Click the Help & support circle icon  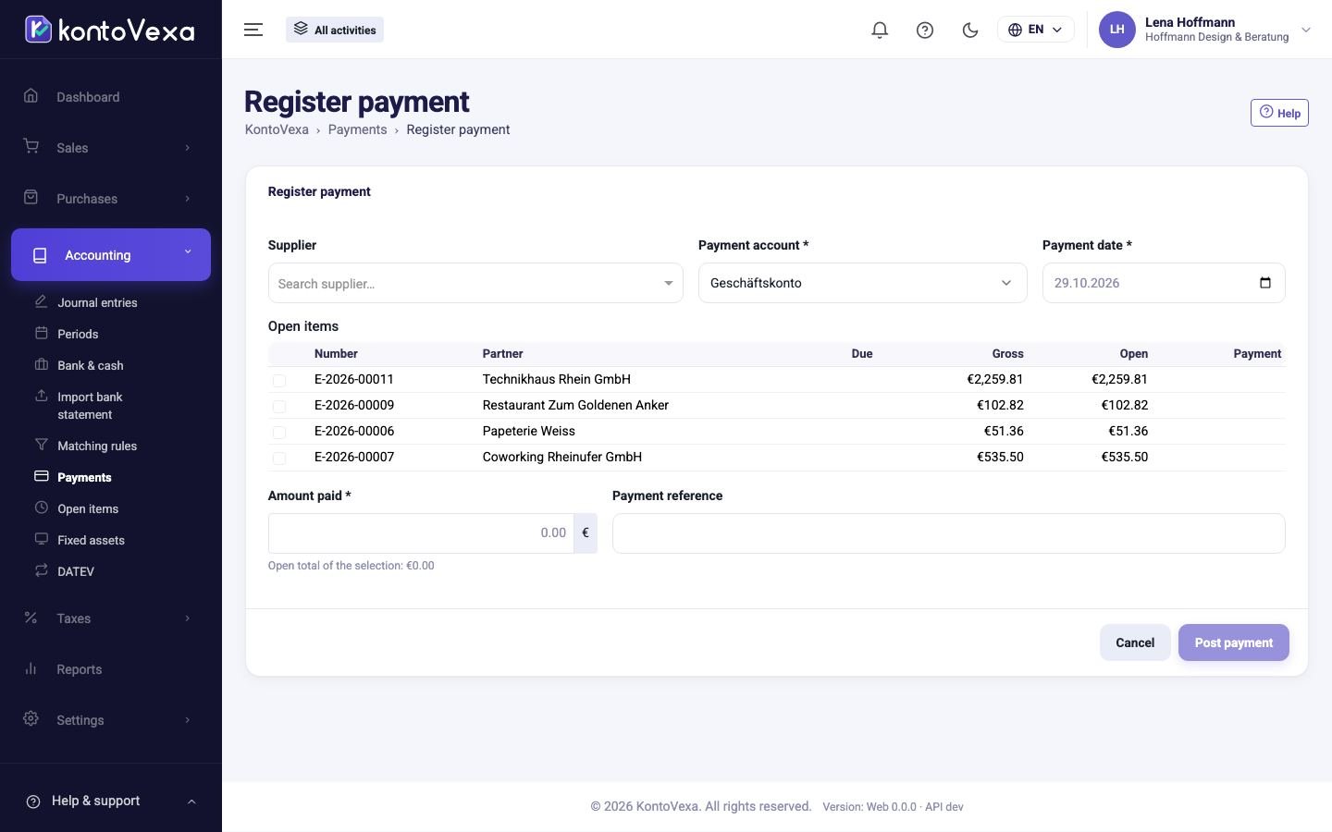click(33, 801)
